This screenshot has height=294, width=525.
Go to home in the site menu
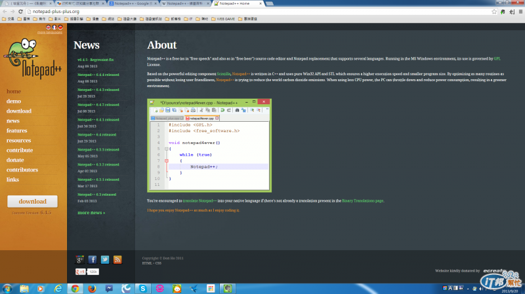click(x=14, y=91)
